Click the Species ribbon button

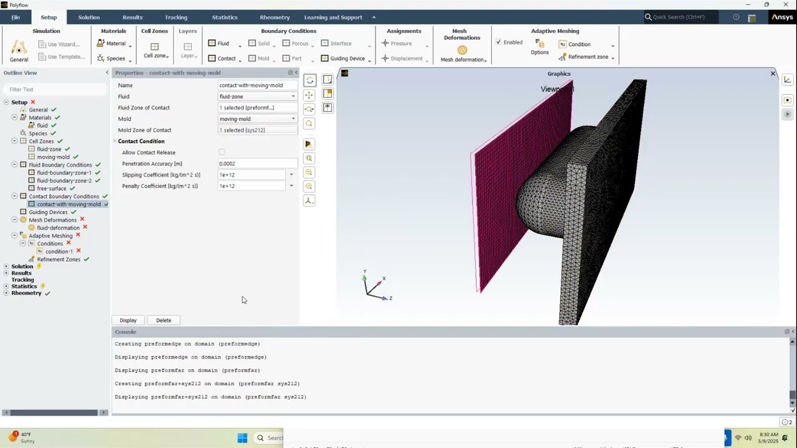click(111, 58)
